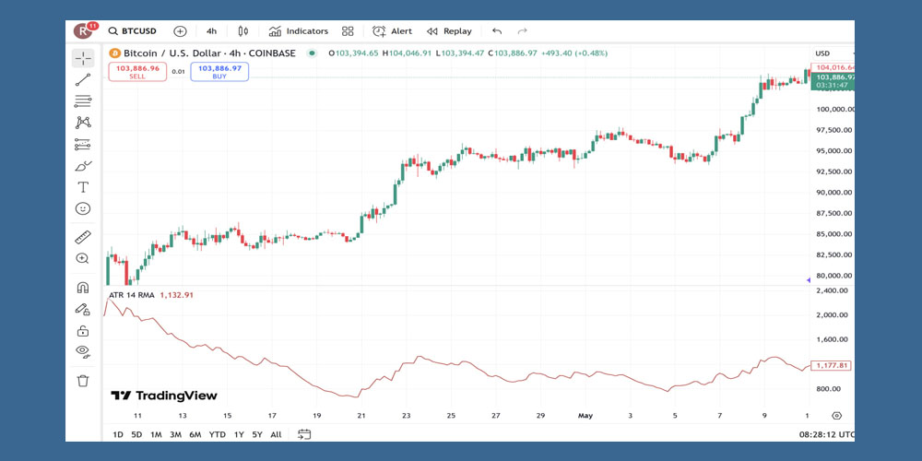Pick the ruler measure tool
The image size is (922, 461).
pos(83,237)
